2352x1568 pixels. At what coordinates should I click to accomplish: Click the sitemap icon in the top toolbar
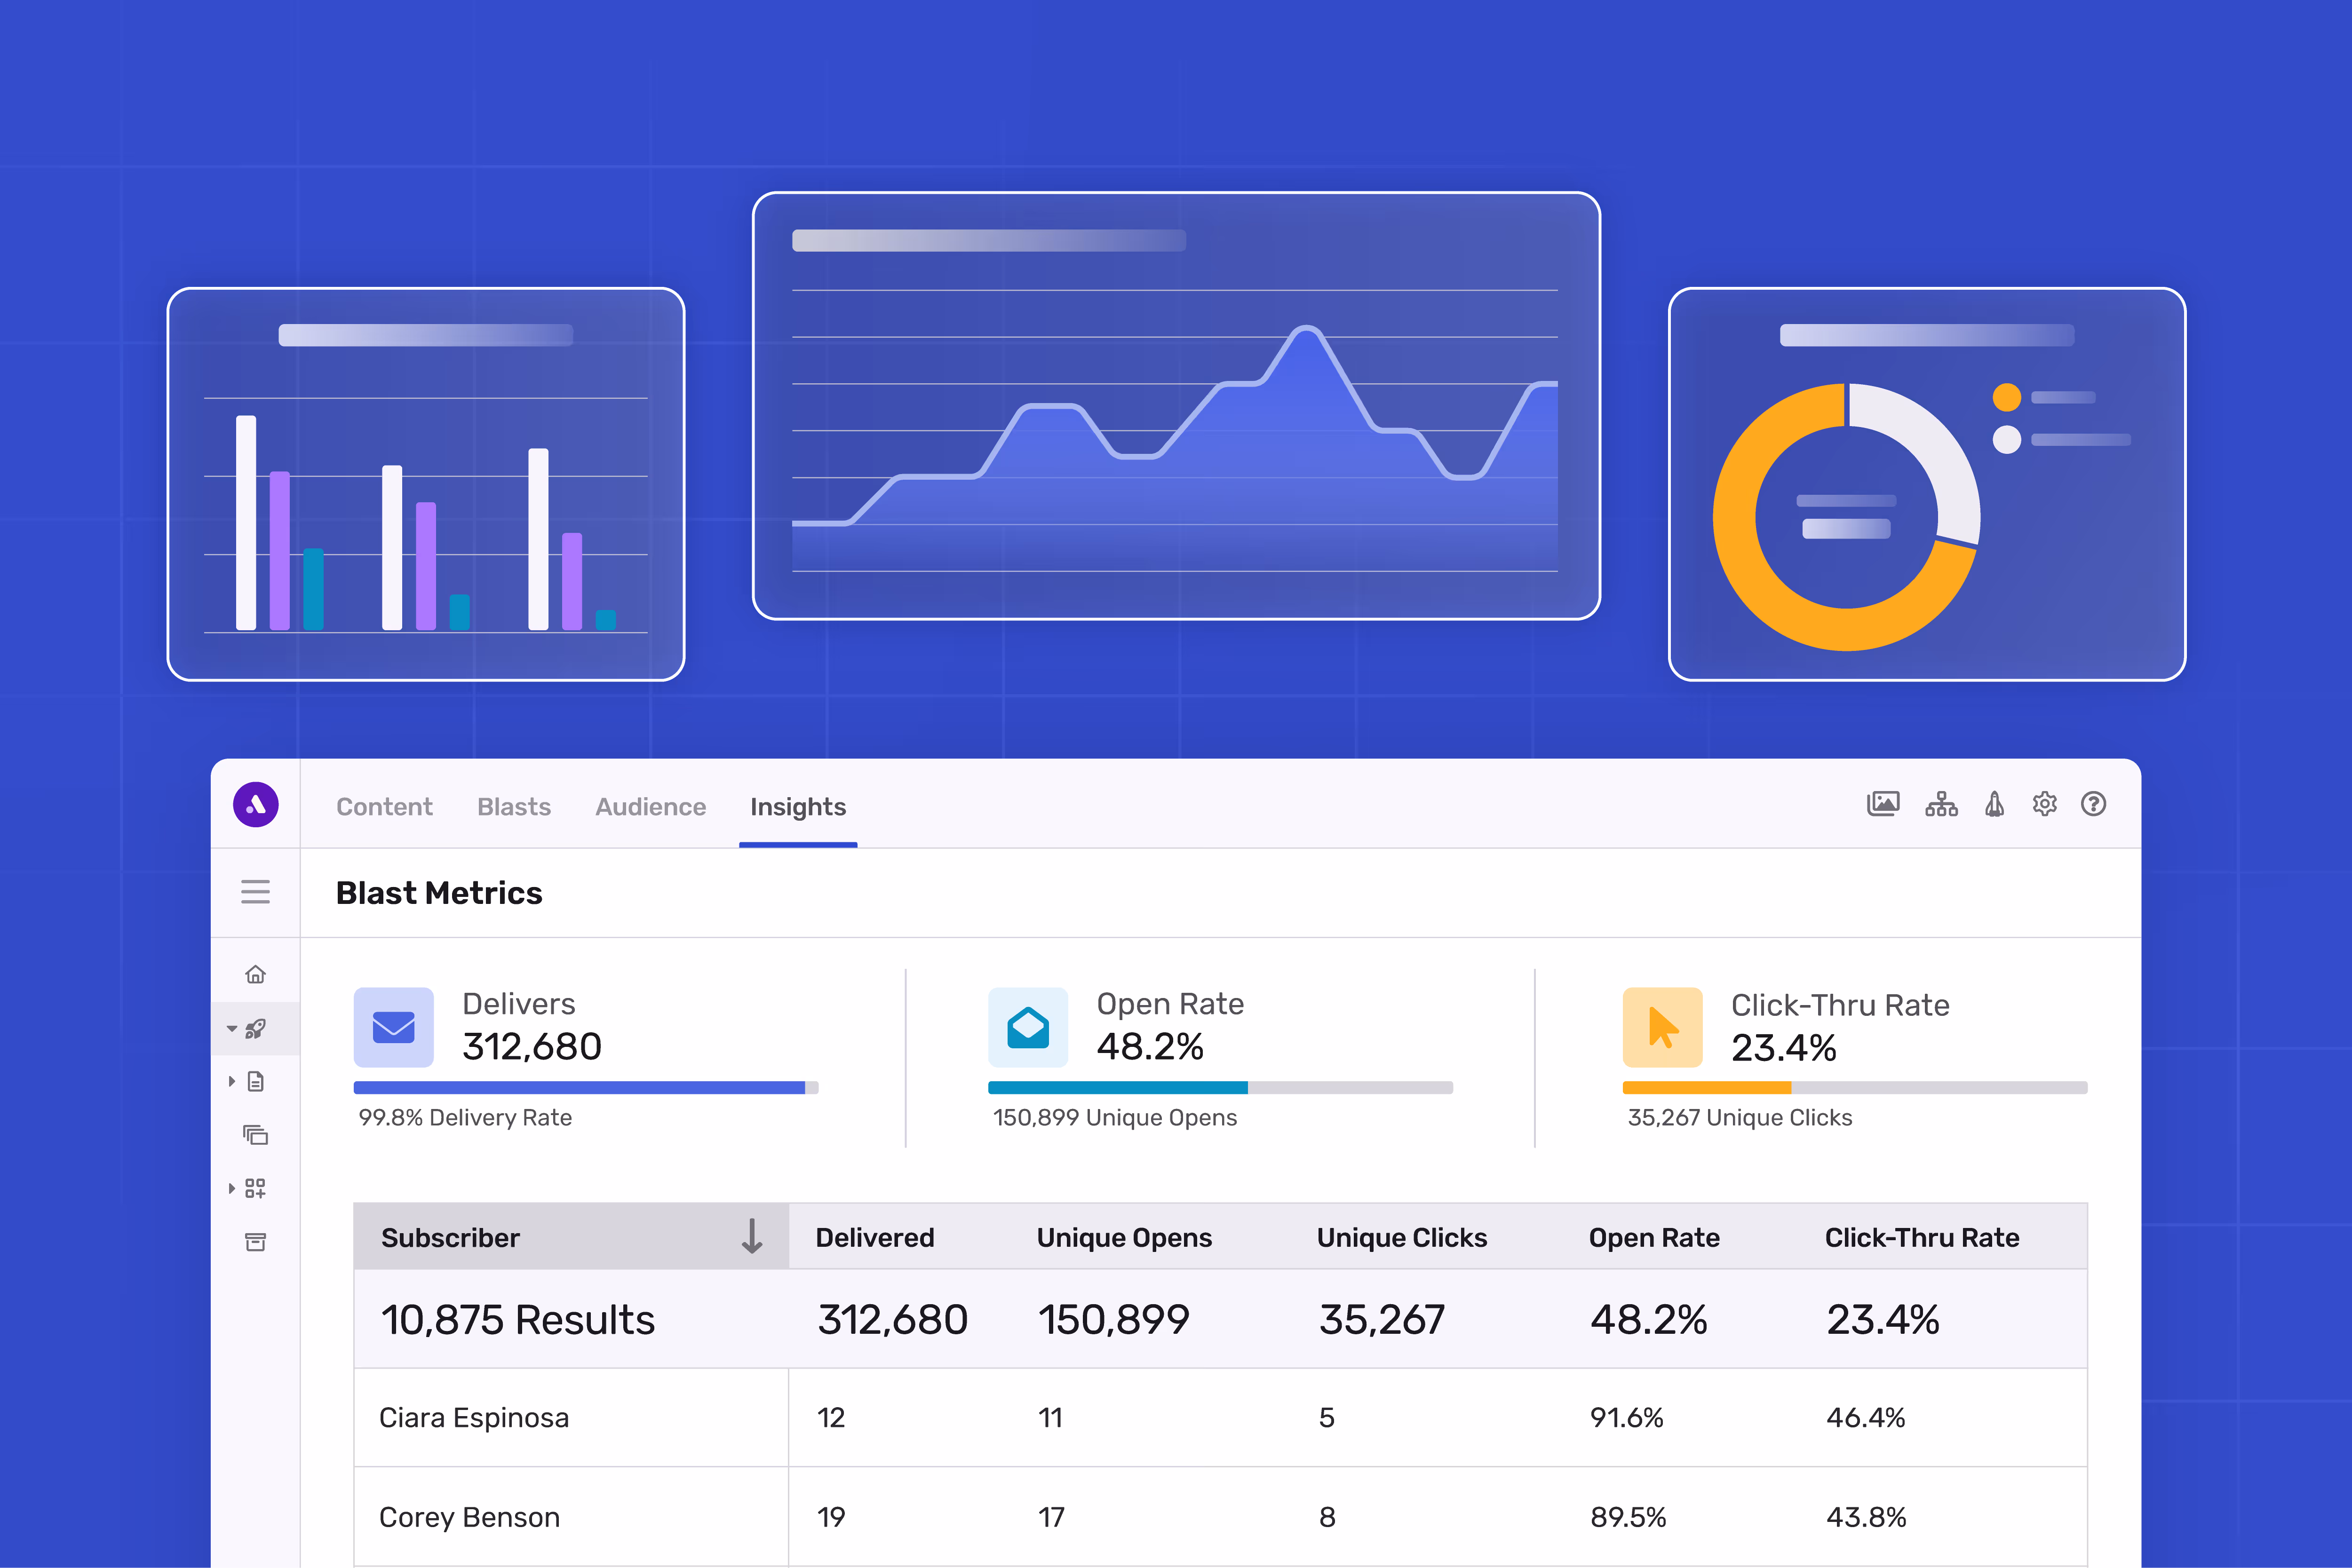[1941, 804]
